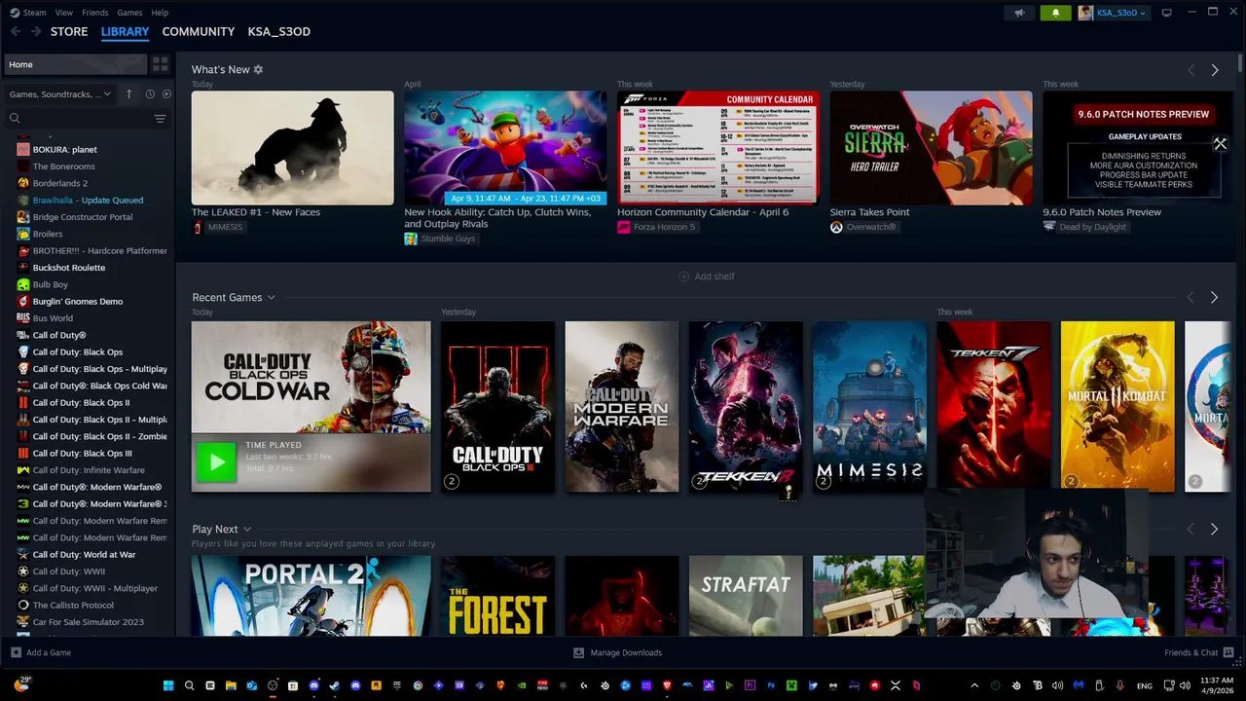This screenshot has width=1246, height=701.
Task: Go forward with the right navigation arrow
Action: [x=35, y=31]
